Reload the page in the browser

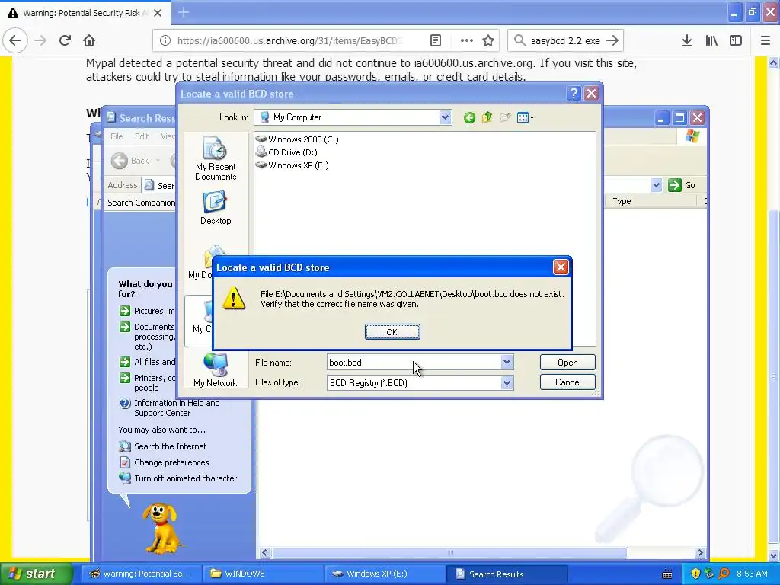(65, 40)
